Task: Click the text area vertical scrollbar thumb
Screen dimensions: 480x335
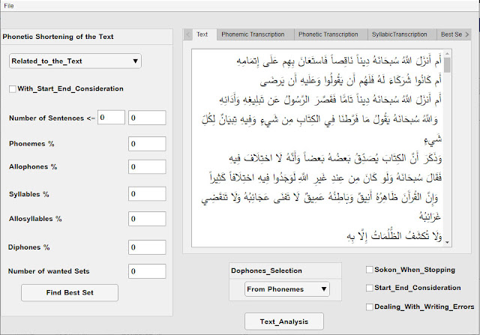Action: coord(447,65)
